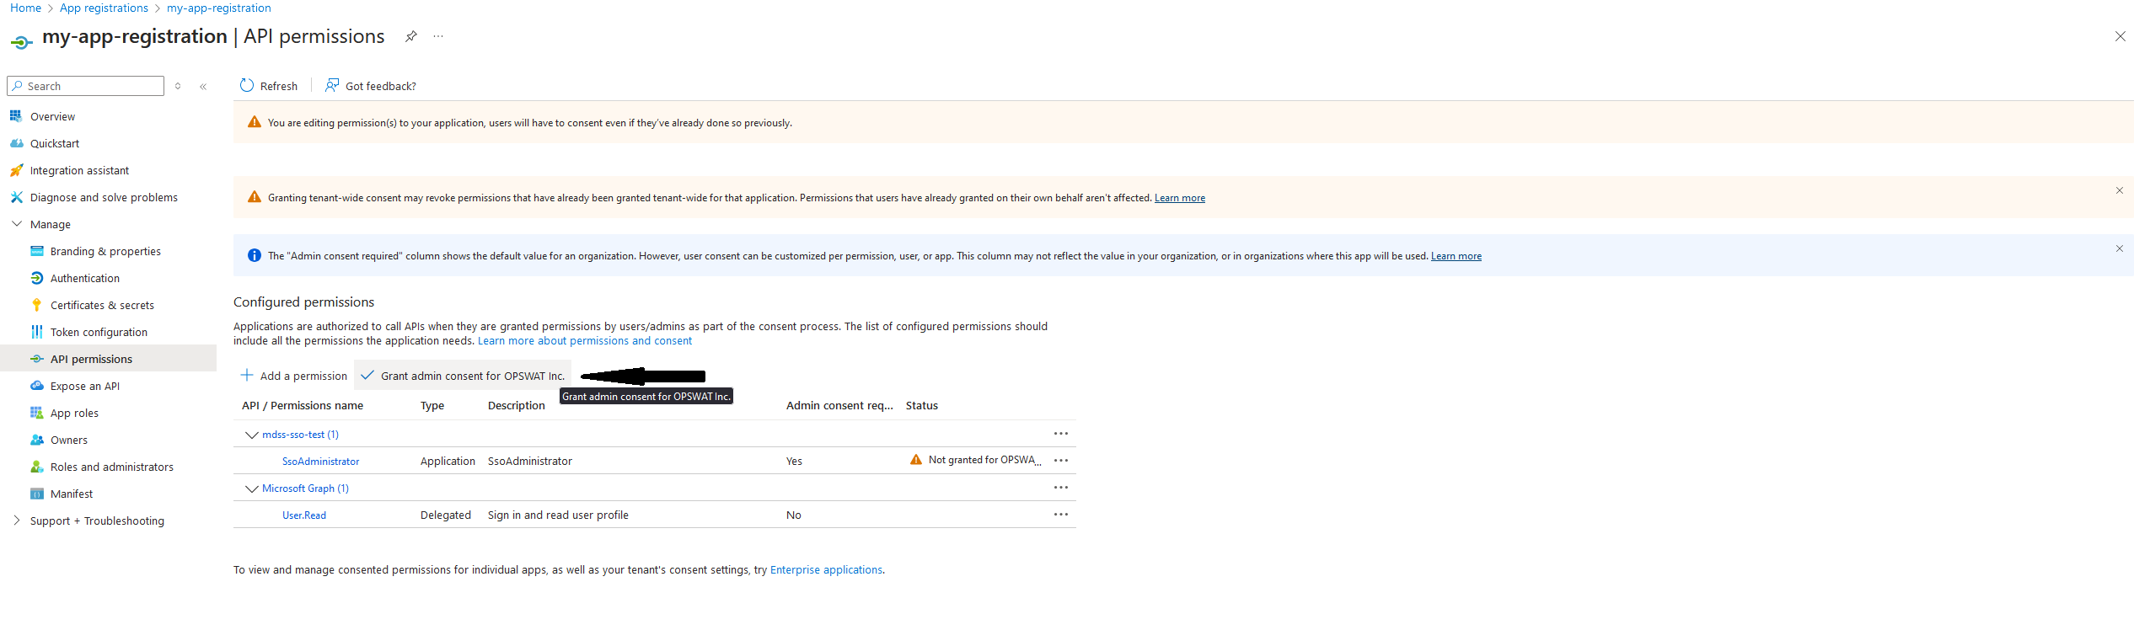This screenshot has height=630, width=2150.
Task: Collapse the Manage section in the sidebar
Action: (17, 224)
